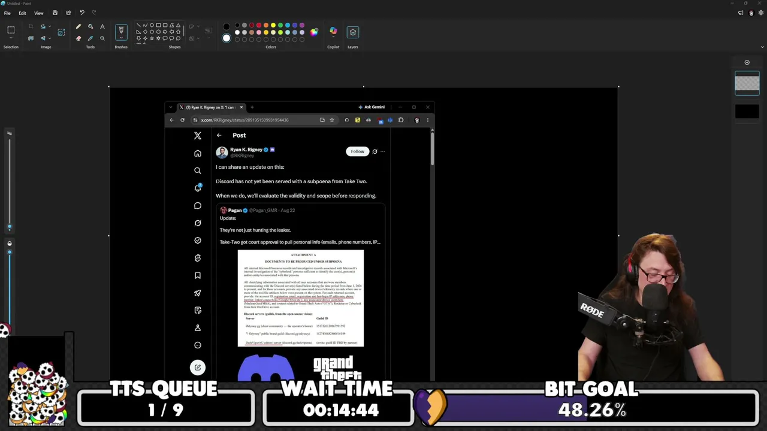Open X Explore search icon
Screen dimensions: 767x431
198,171
